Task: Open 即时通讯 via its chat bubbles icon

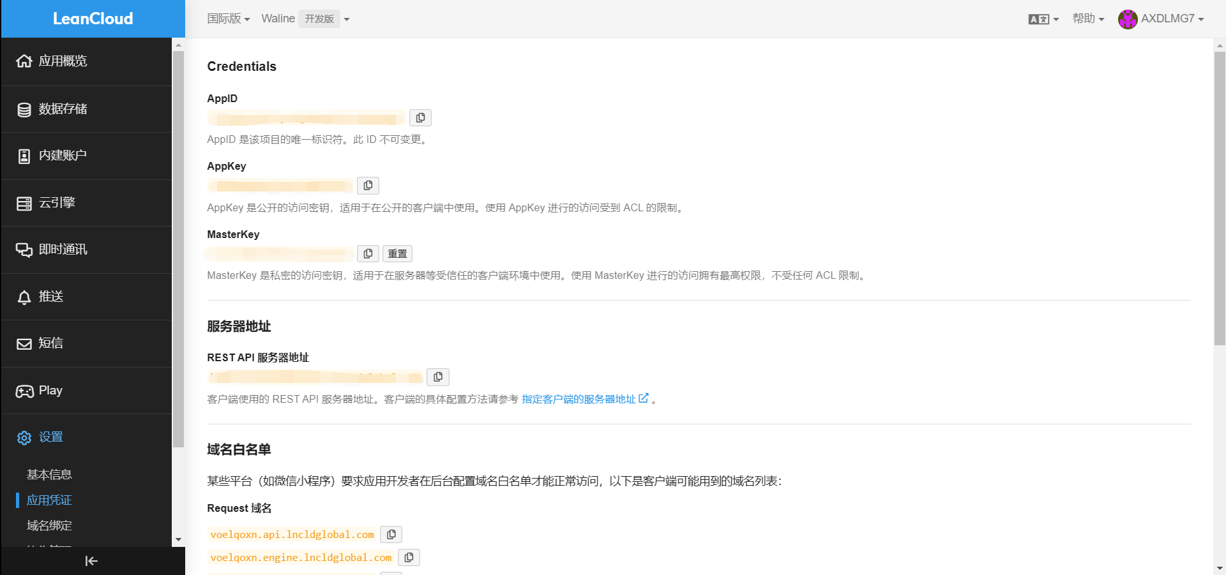Action: (x=24, y=250)
